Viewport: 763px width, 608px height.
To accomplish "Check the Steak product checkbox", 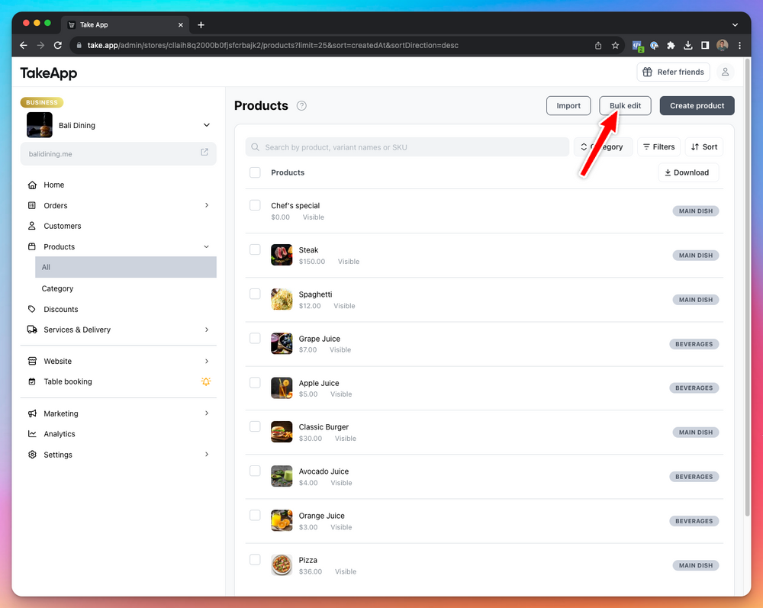I will click(x=255, y=249).
